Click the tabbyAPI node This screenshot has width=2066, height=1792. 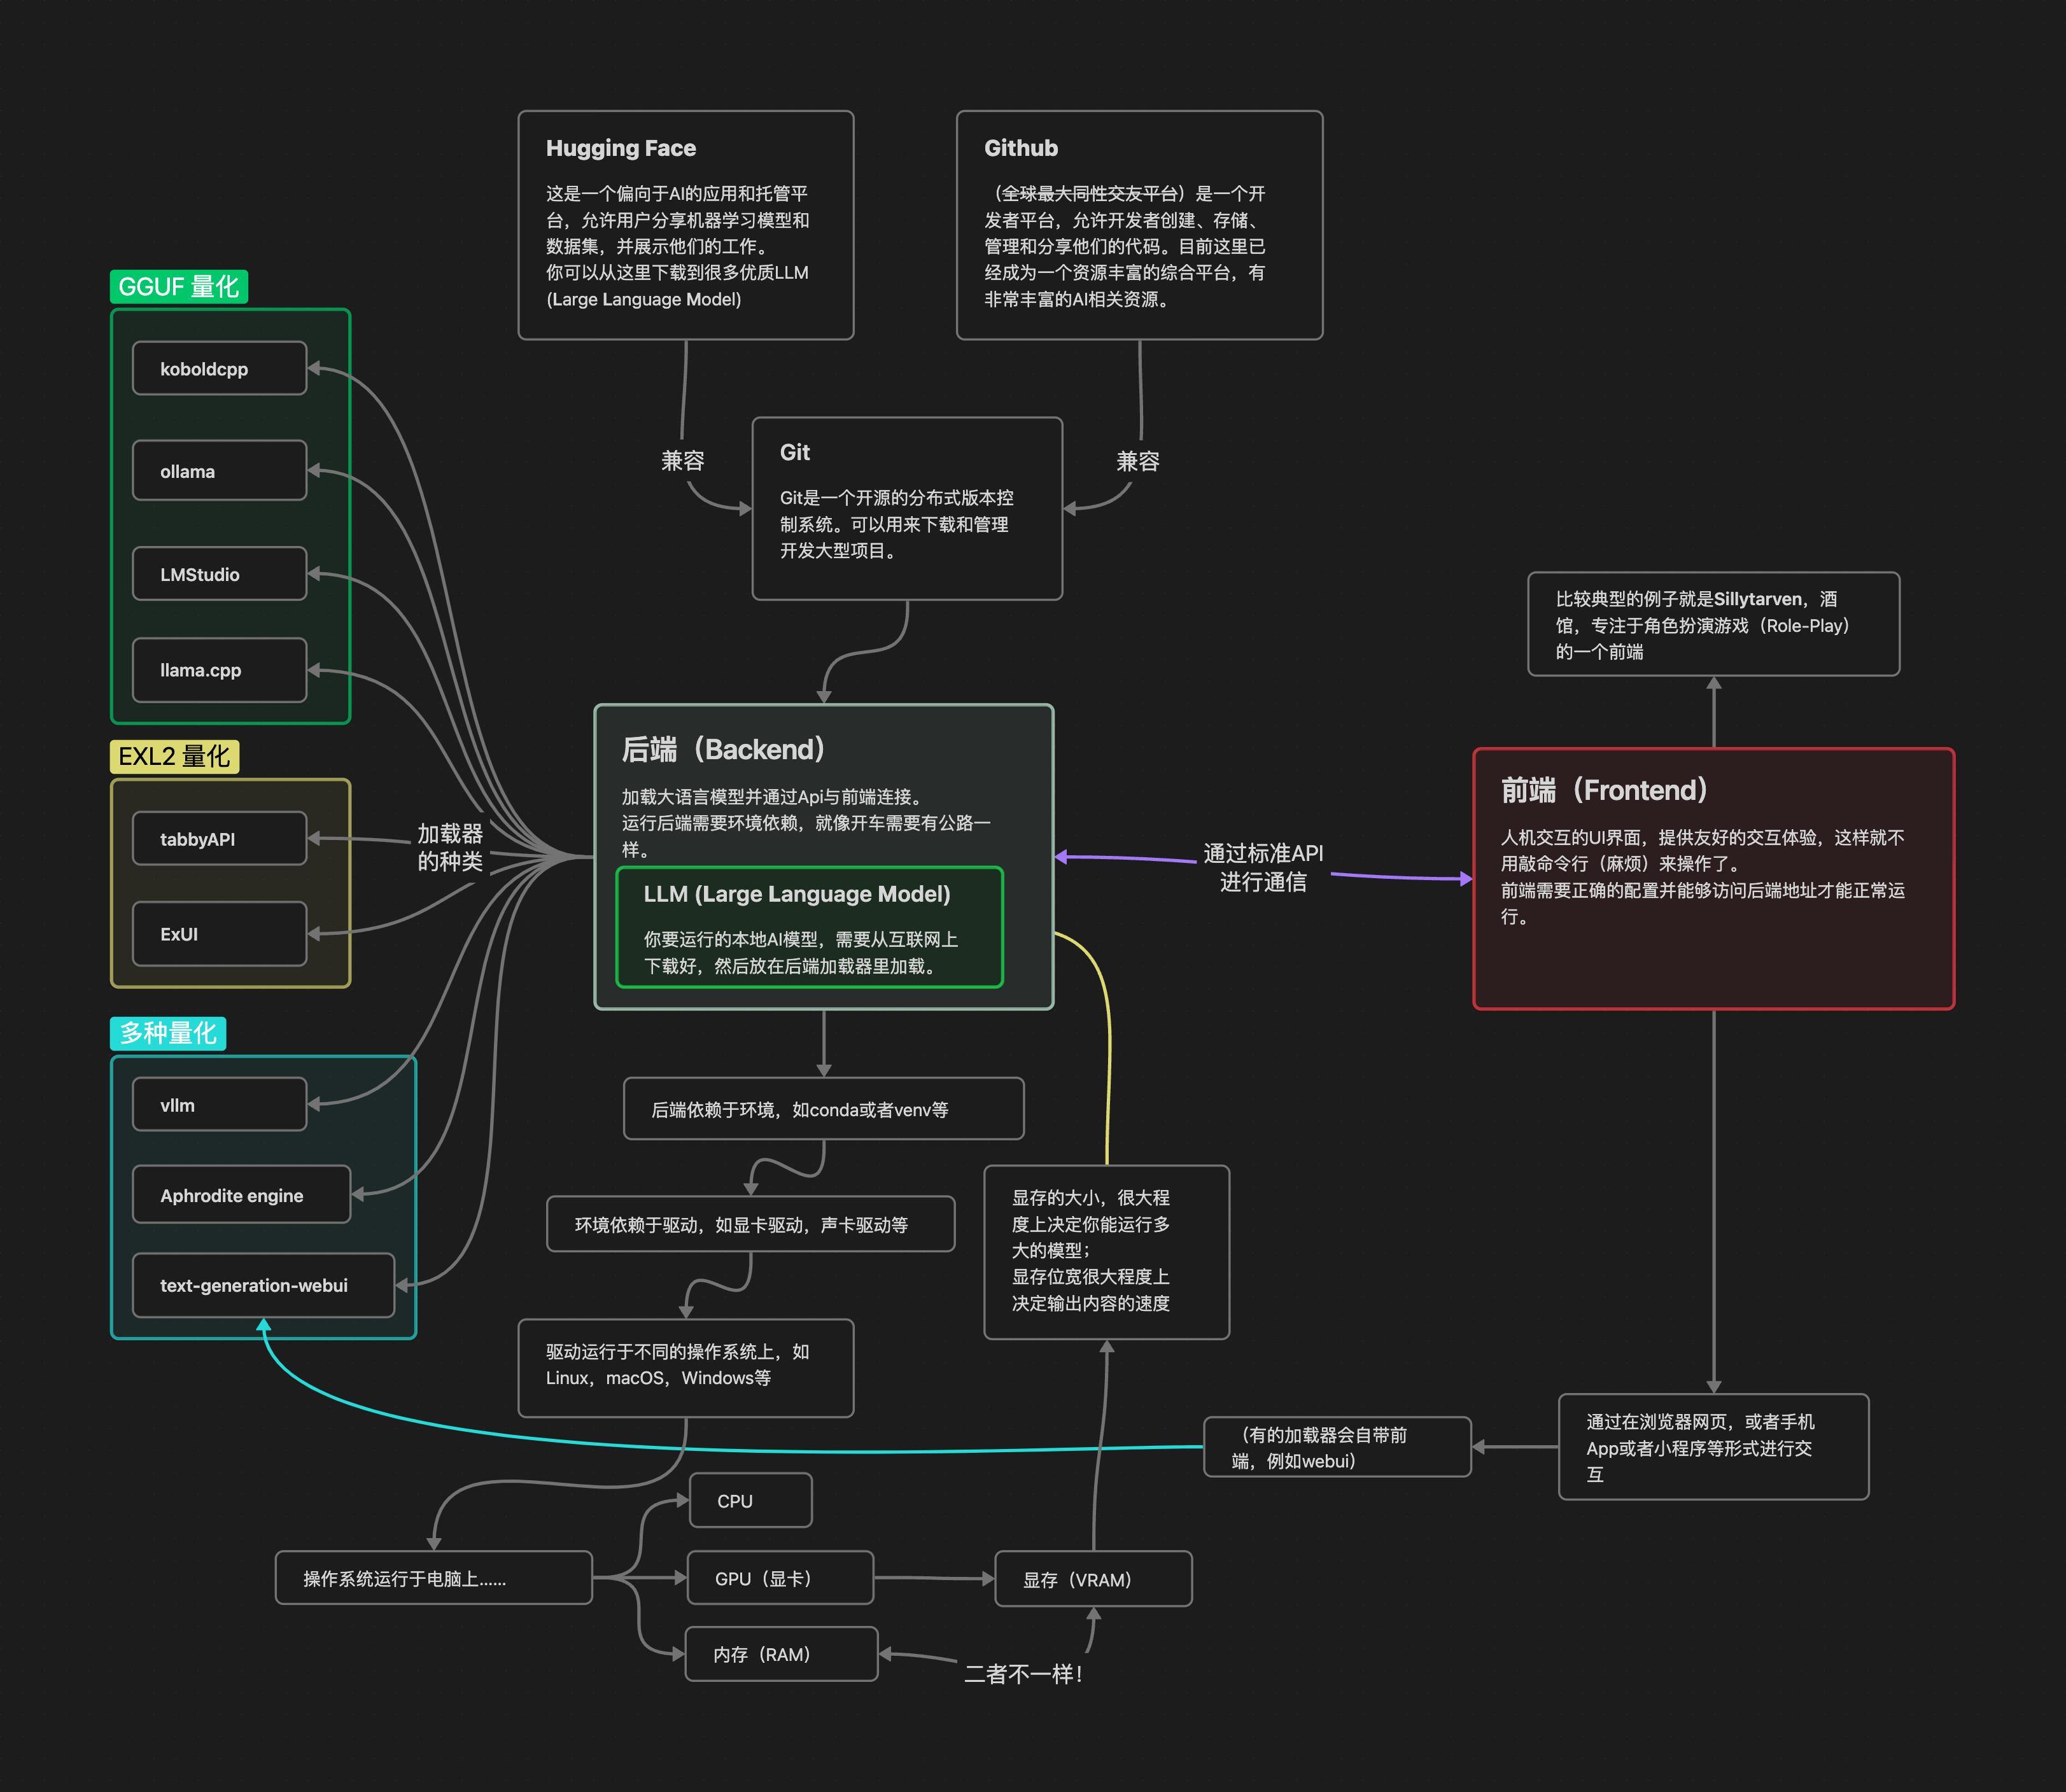click(219, 838)
